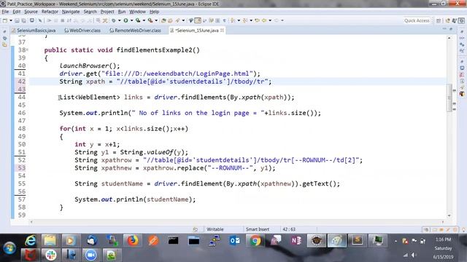Minimize the editor area

pos(444,29)
